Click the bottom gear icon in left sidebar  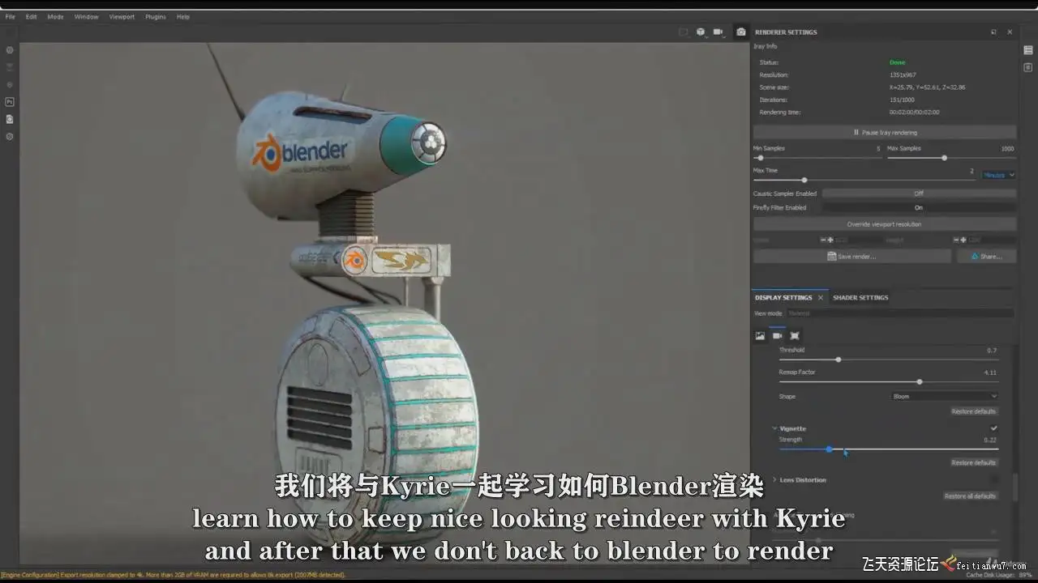(10, 136)
